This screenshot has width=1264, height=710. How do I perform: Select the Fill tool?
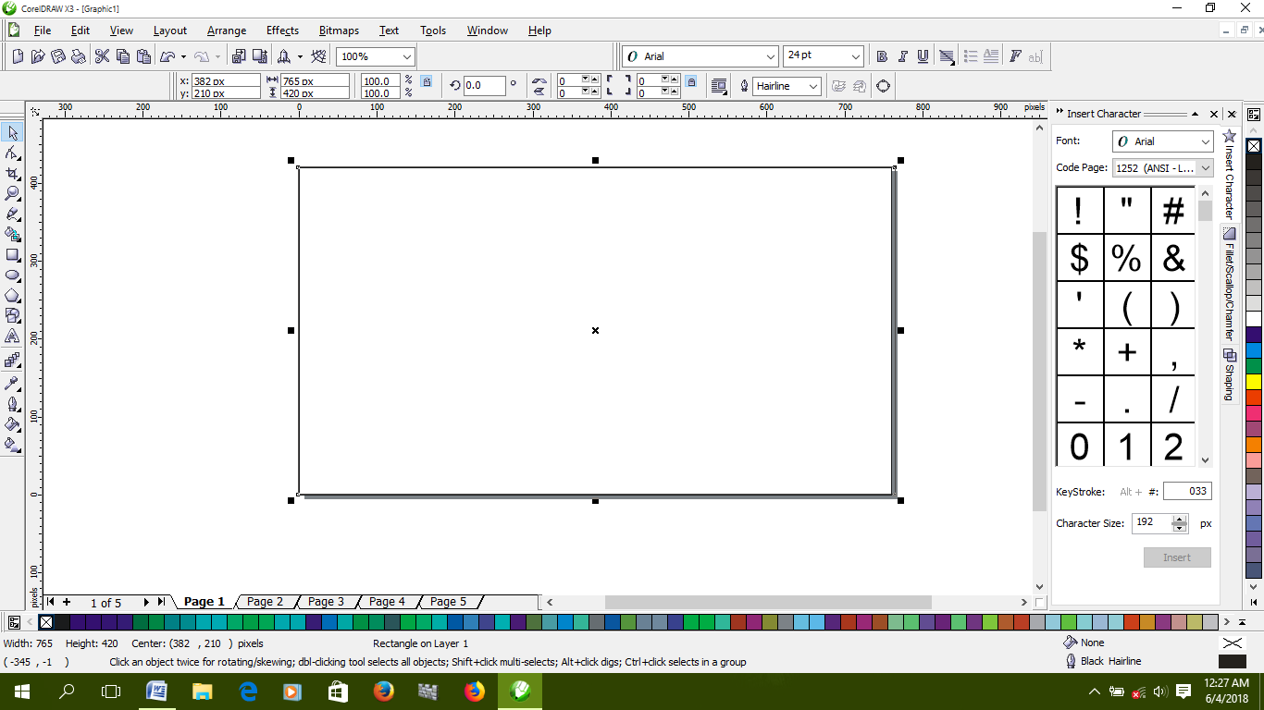point(13,425)
